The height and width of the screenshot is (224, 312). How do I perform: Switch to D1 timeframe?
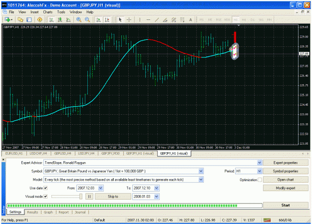(x=253, y=19)
